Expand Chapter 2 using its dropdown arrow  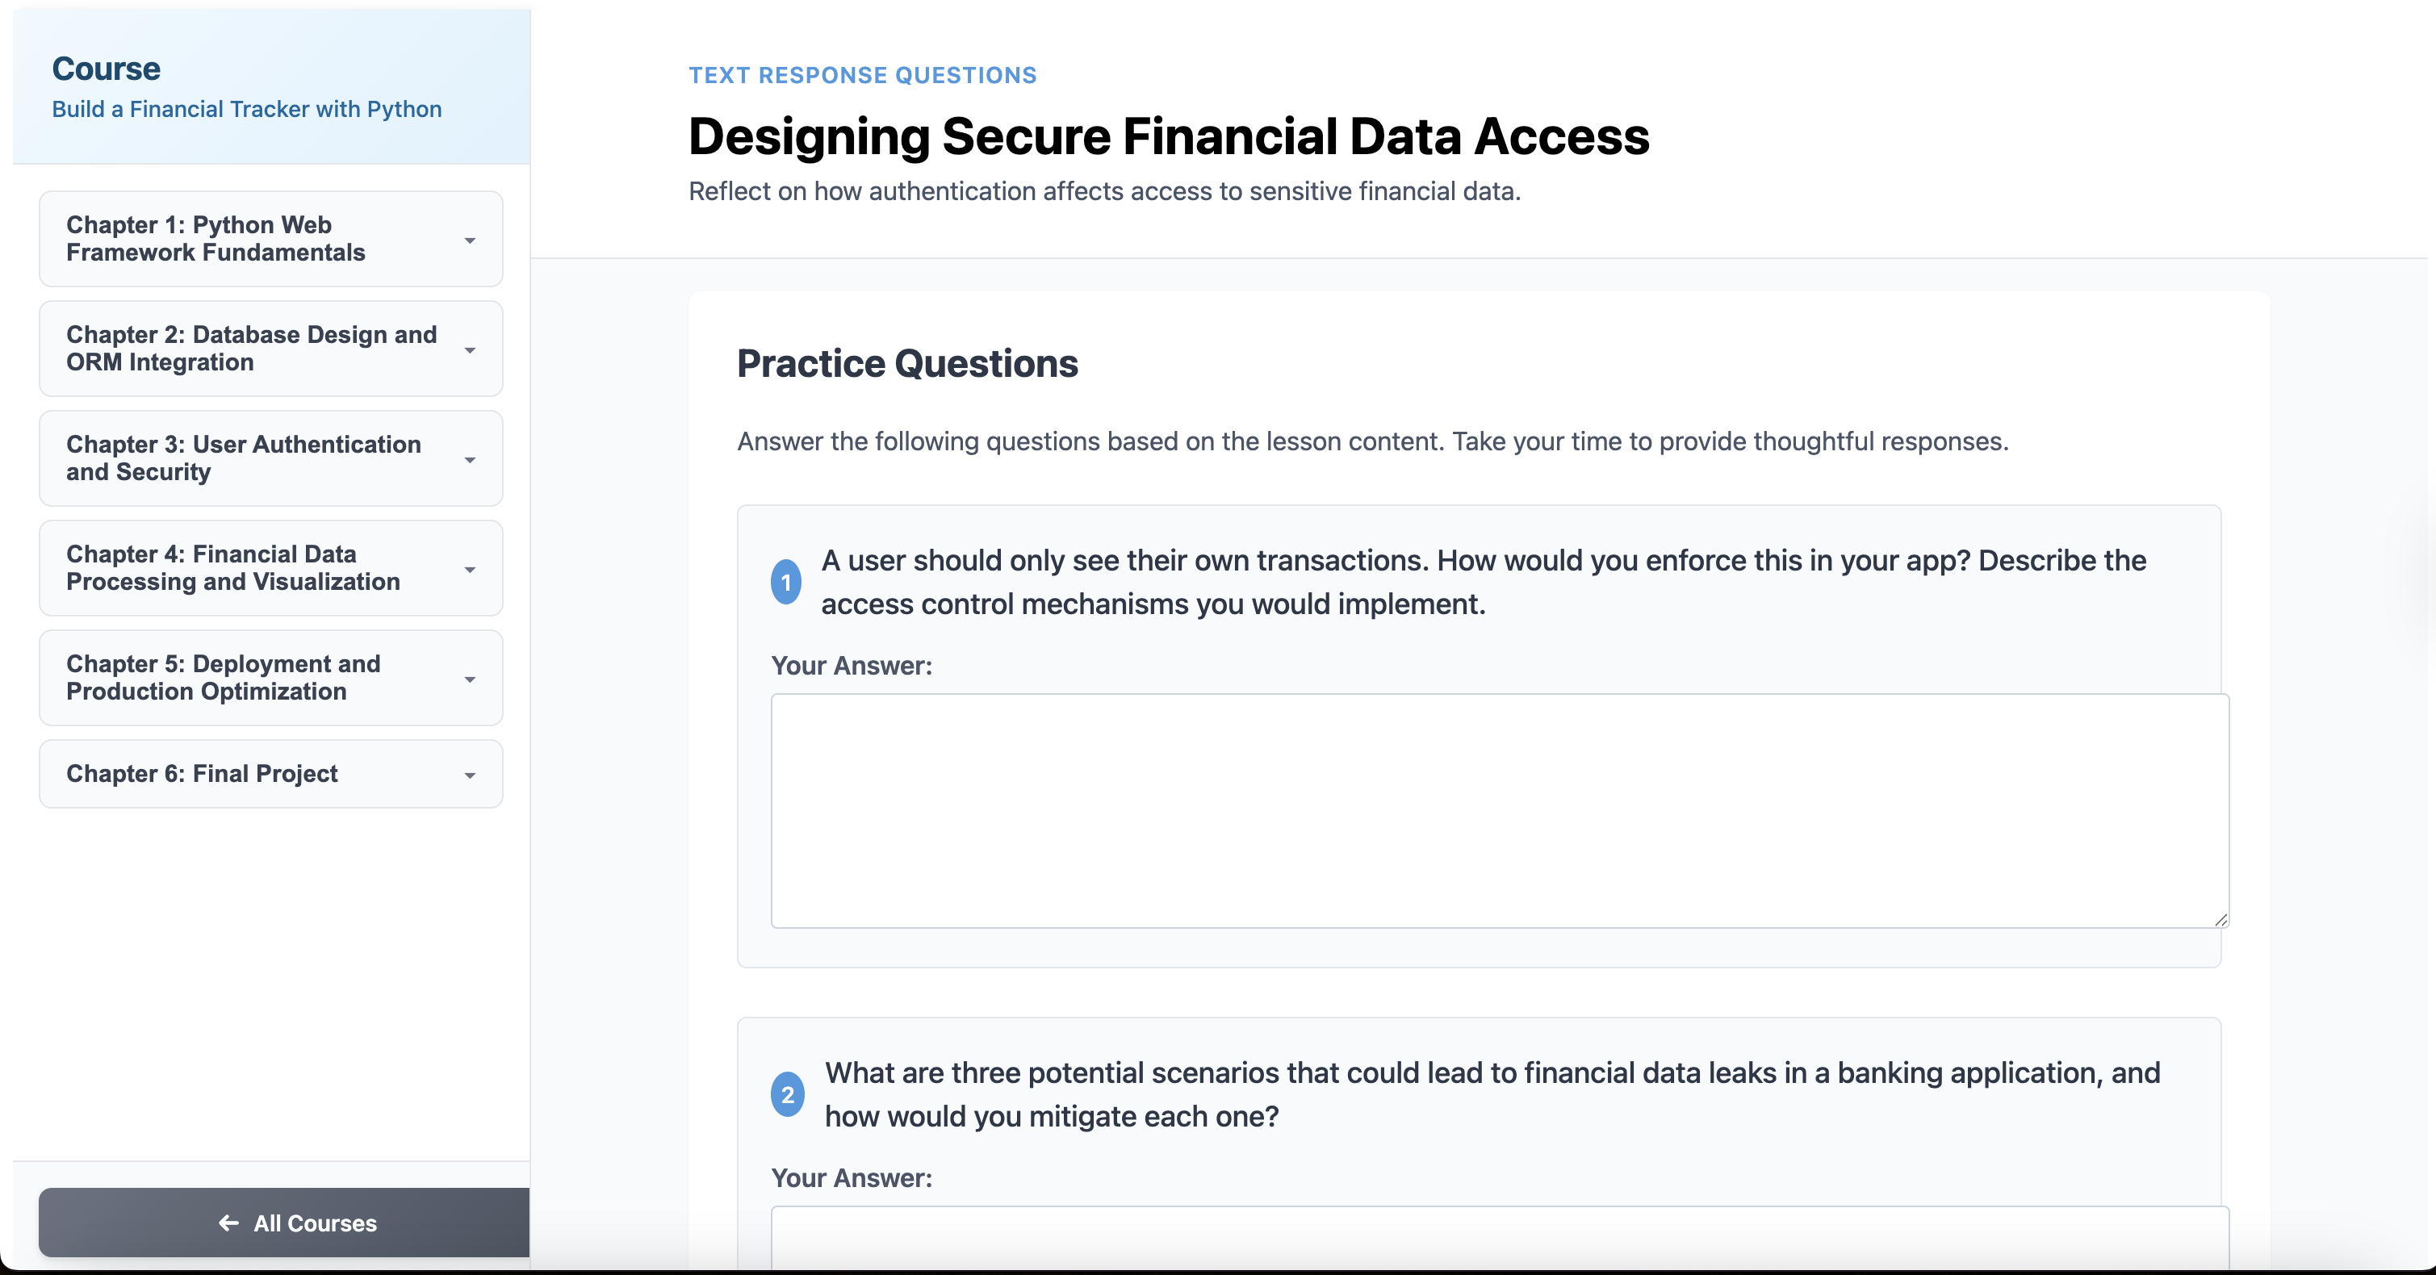470,349
